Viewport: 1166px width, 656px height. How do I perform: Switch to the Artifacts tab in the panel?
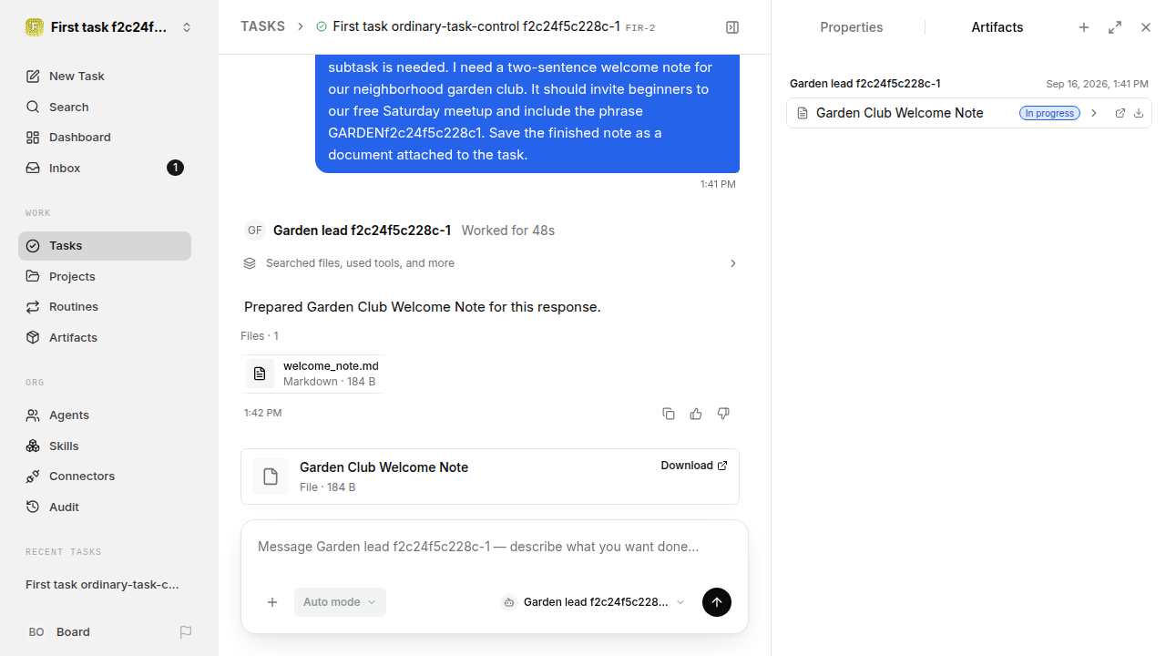click(997, 27)
